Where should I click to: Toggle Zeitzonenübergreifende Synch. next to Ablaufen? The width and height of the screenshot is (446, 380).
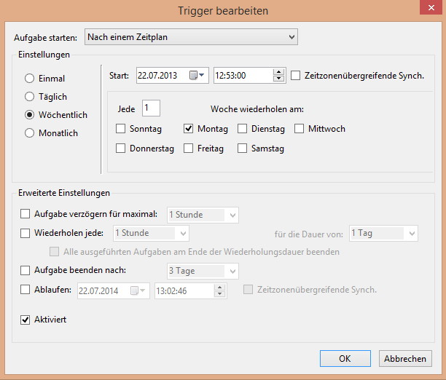tap(248, 290)
